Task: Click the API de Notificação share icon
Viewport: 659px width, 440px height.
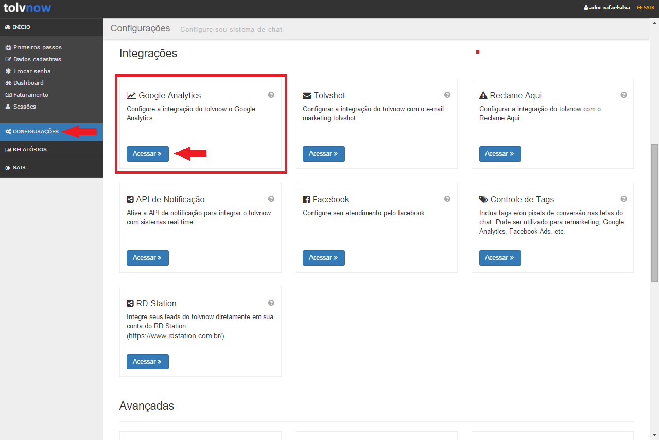Action: [x=130, y=200]
